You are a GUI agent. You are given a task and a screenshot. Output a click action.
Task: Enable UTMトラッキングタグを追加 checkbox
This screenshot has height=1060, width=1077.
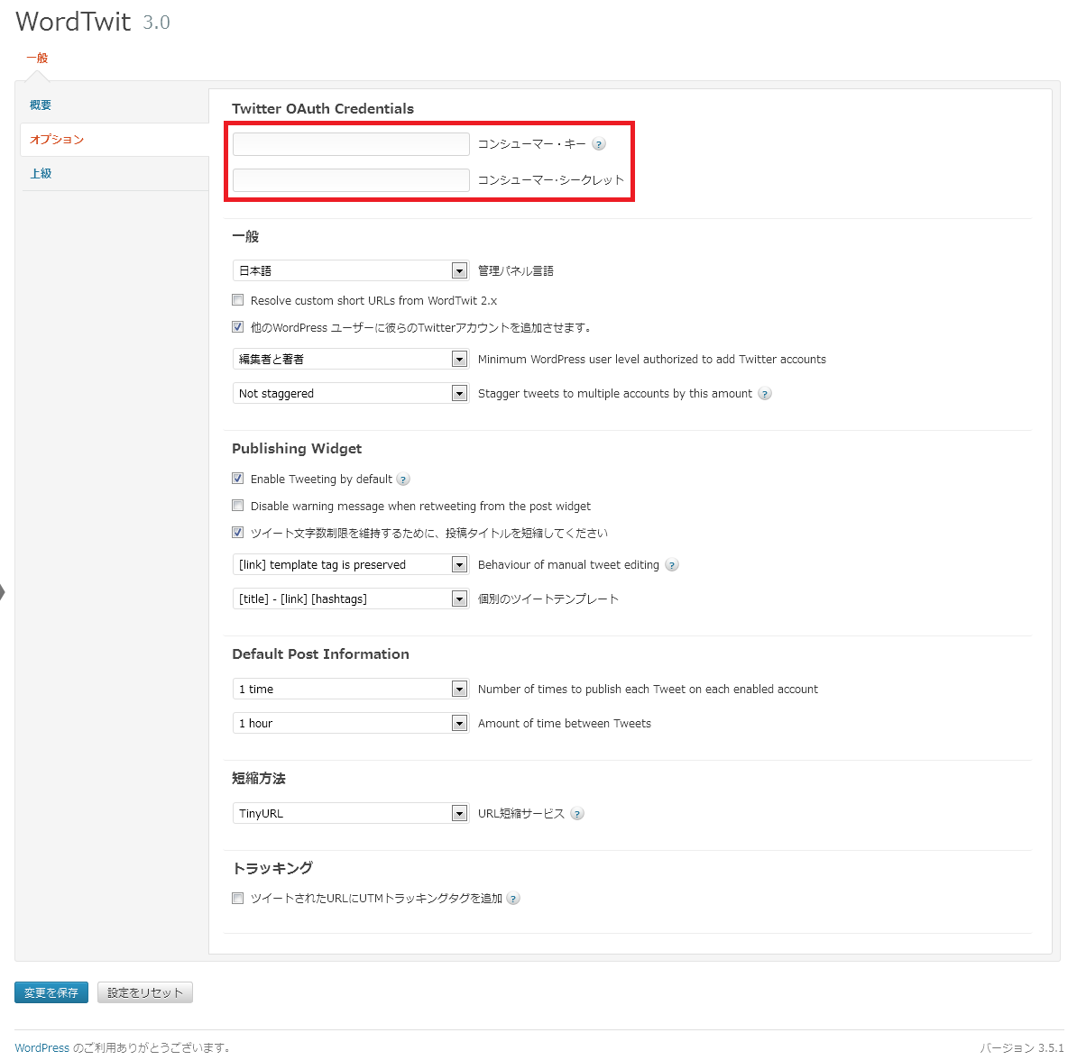pos(237,898)
